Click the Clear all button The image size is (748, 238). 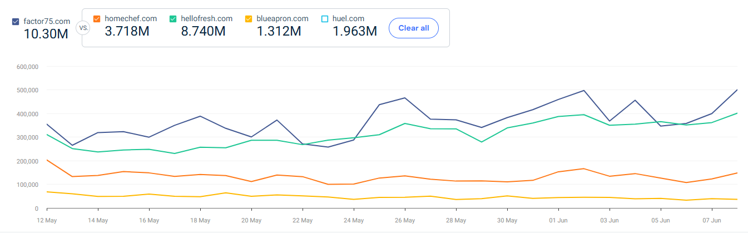413,28
